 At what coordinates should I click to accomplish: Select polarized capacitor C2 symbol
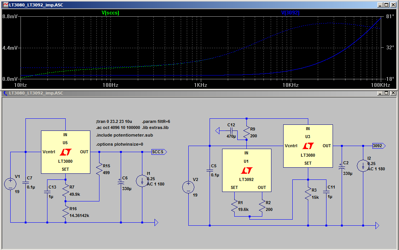click(x=342, y=167)
